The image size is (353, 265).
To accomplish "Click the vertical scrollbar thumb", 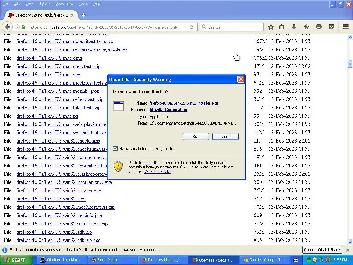I will pyautogui.click(x=350, y=64).
